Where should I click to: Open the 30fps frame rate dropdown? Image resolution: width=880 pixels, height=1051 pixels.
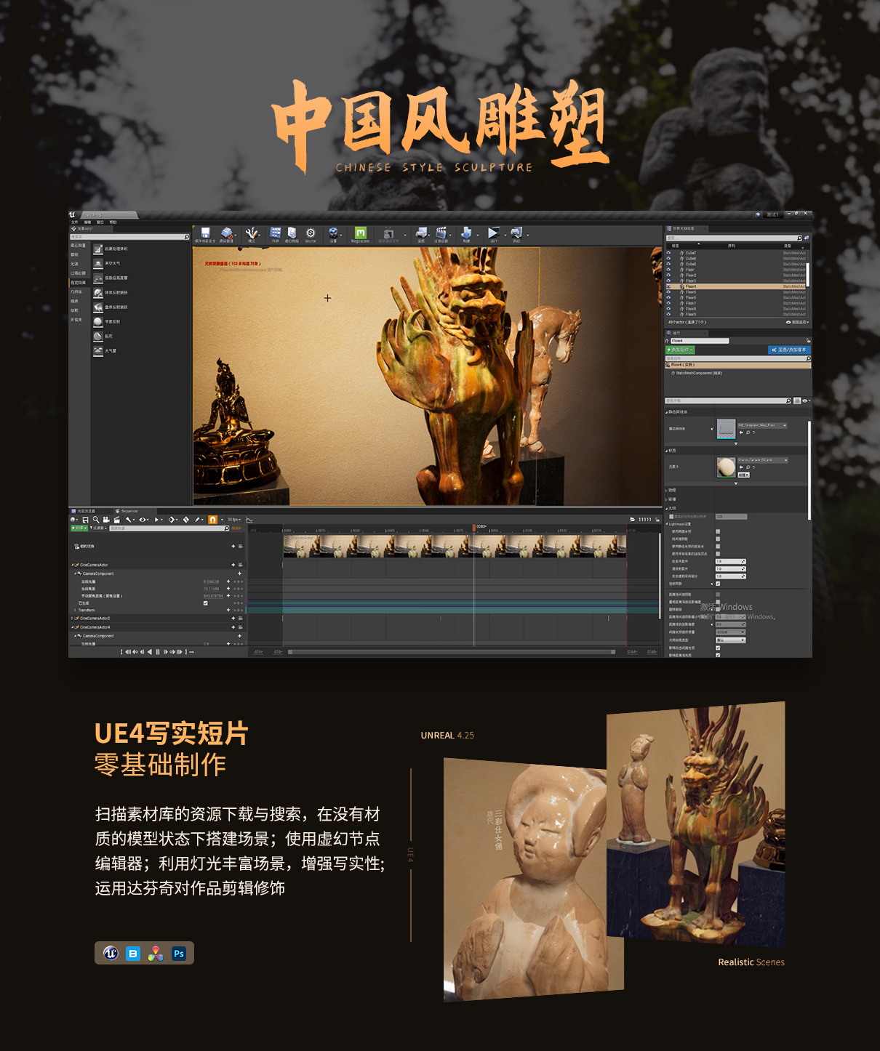[x=234, y=520]
